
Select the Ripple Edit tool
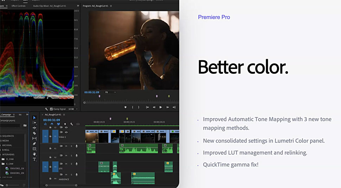click(34, 128)
